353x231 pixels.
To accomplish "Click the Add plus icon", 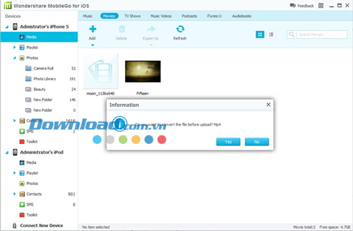I will pyautogui.click(x=92, y=29).
